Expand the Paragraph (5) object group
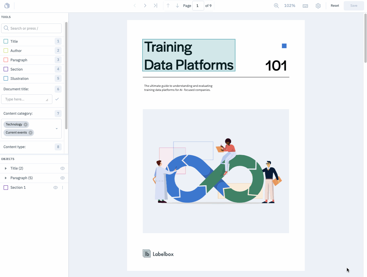This screenshot has width=367, height=277. point(6,178)
